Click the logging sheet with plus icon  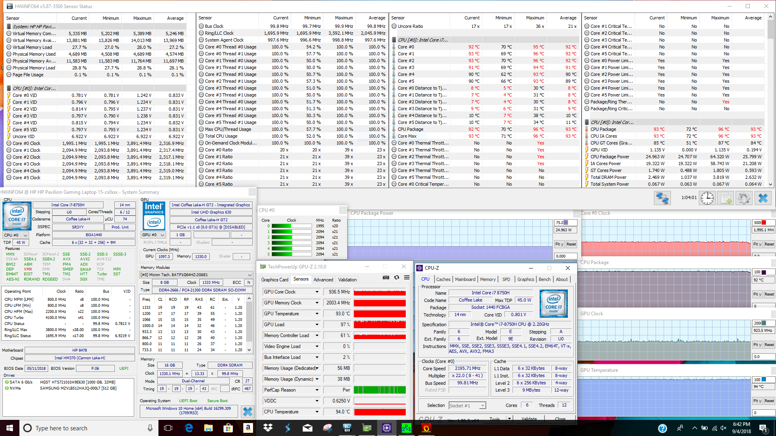tap(726, 198)
